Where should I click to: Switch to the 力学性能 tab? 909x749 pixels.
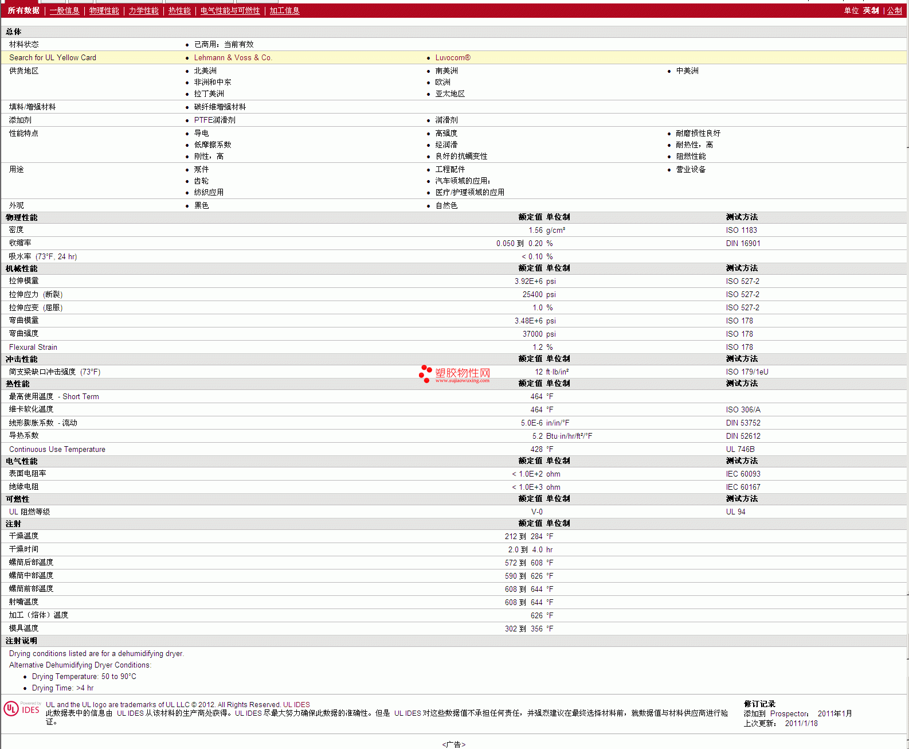[143, 10]
